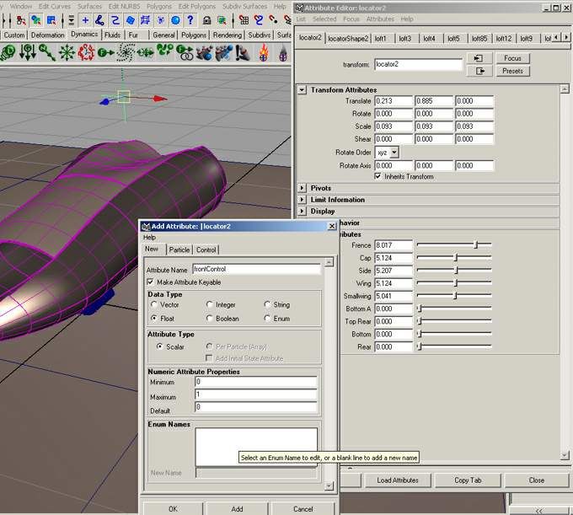This screenshot has height=515, width=573.
Task: Click the Gravity field shelf icon
Action: coord(28,53)
